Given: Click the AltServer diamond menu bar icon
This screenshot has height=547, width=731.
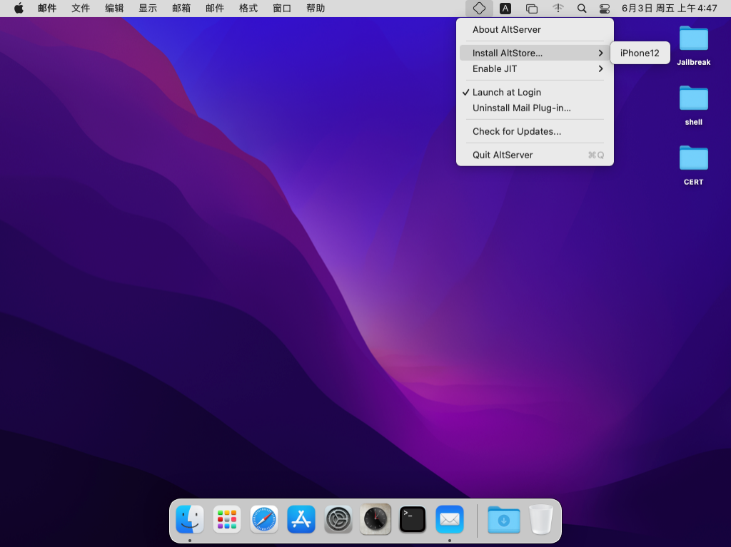Looking at the screenshot, I should [479, 9].
